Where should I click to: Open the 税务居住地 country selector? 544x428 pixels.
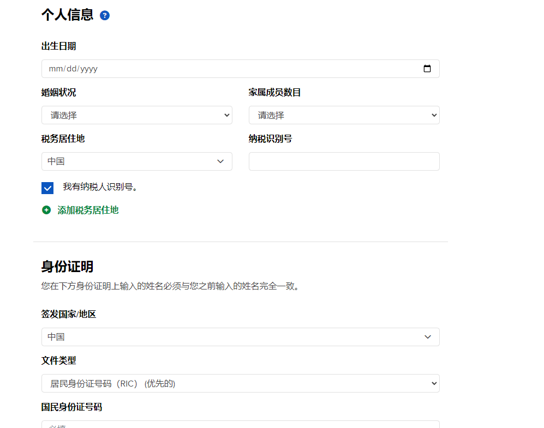pyautogui.click(x=136, y=161)
